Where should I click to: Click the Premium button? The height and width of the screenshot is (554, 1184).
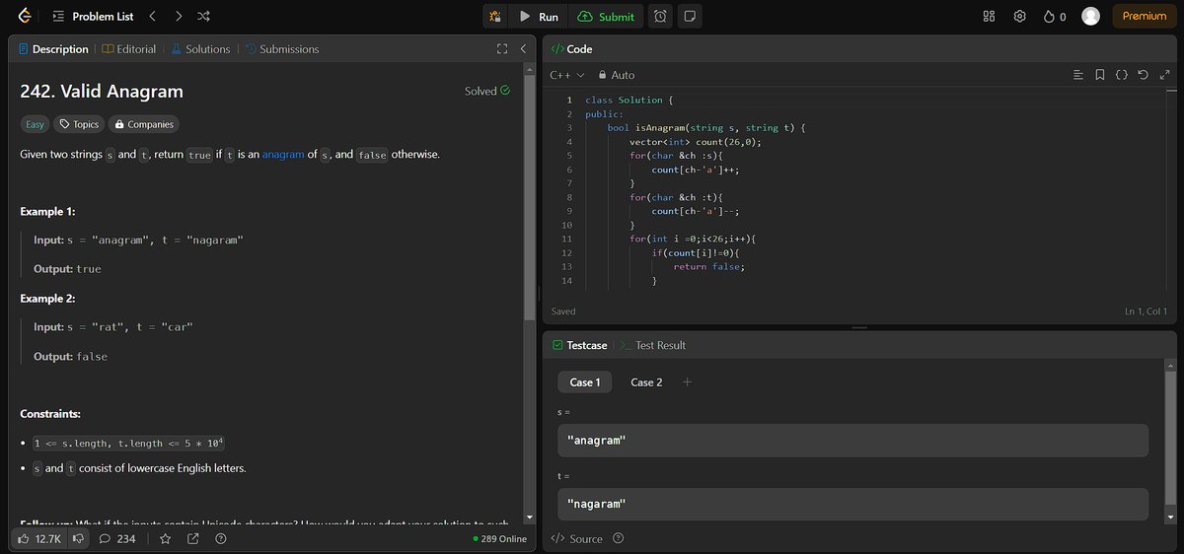[x=1145, y=16]
